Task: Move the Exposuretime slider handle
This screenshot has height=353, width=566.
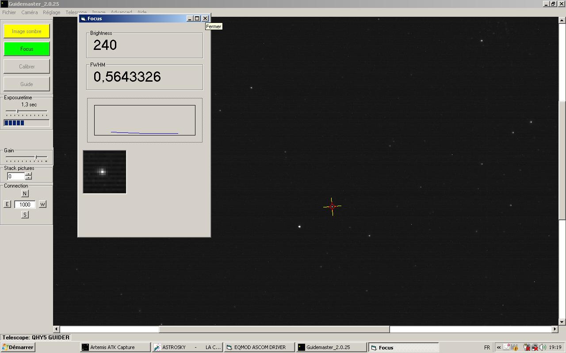Action: (17, 111)
